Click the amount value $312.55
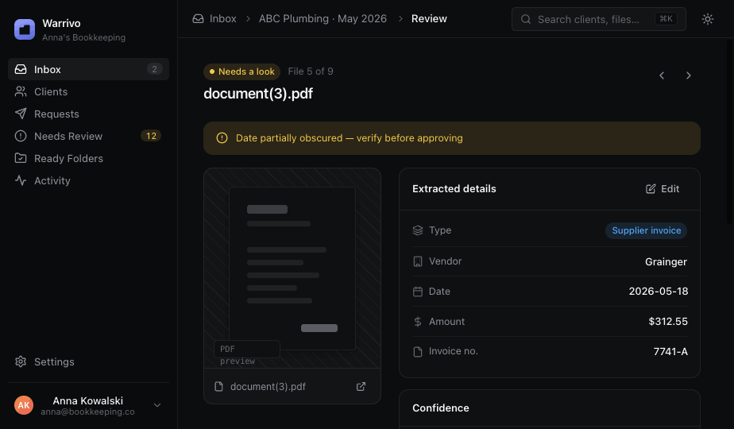734x429 pixels. click(x=668, y=322)
